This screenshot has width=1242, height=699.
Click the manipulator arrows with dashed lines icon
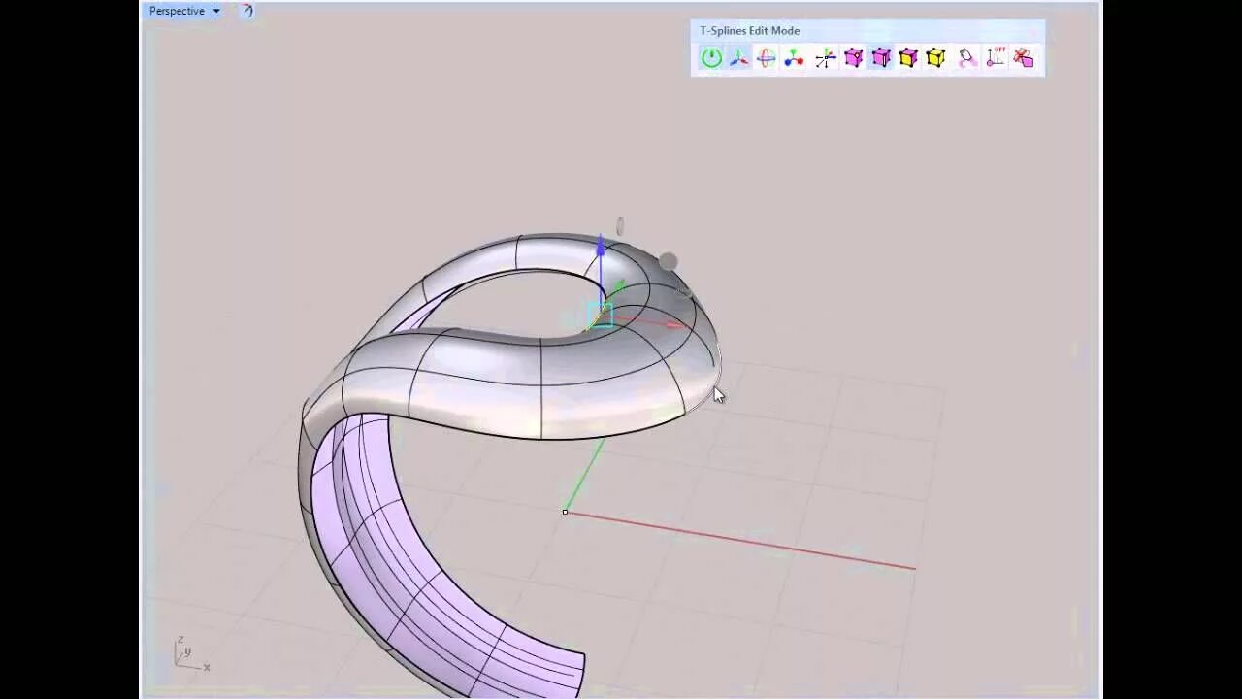tap(825, 58)
